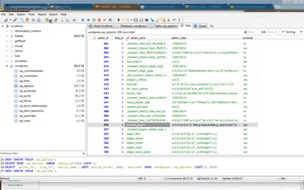Expand the fidelity database node
Viewport: 304px width, 190px height.
7,36
